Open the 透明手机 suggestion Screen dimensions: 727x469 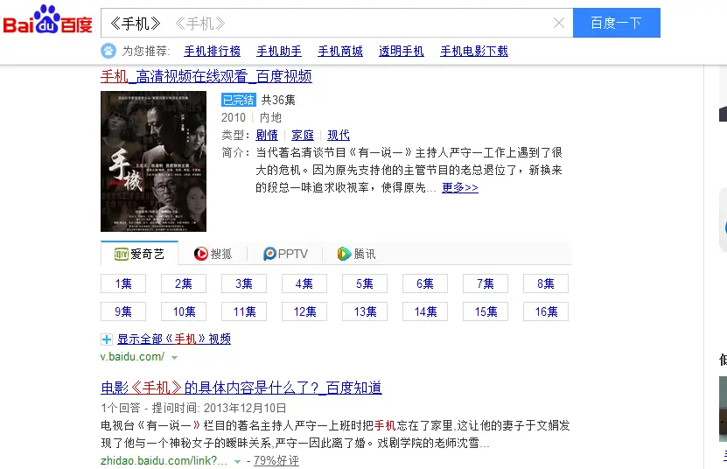coord(402,51)
